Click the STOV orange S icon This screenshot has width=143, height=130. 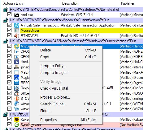[x=17, y=99]
